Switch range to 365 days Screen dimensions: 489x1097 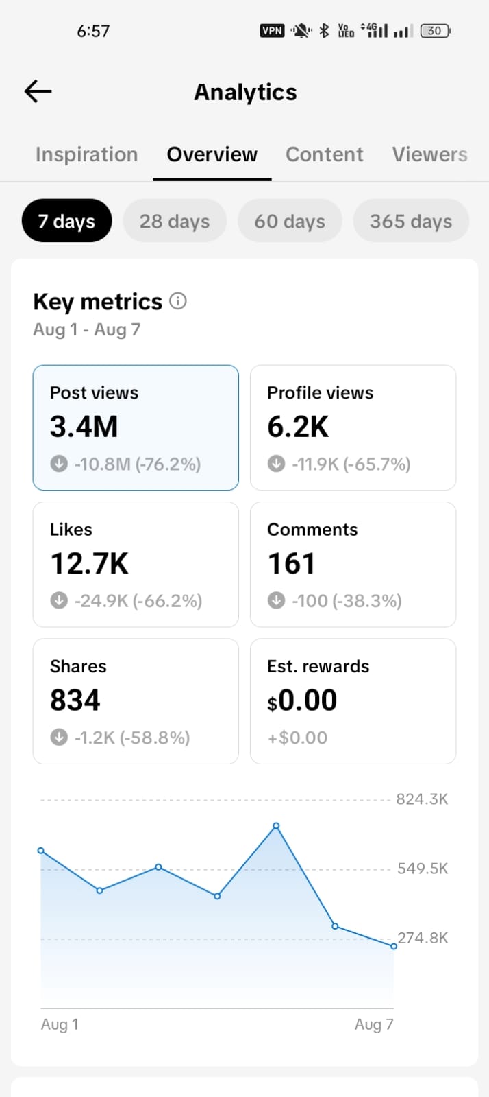pos(411,221)
